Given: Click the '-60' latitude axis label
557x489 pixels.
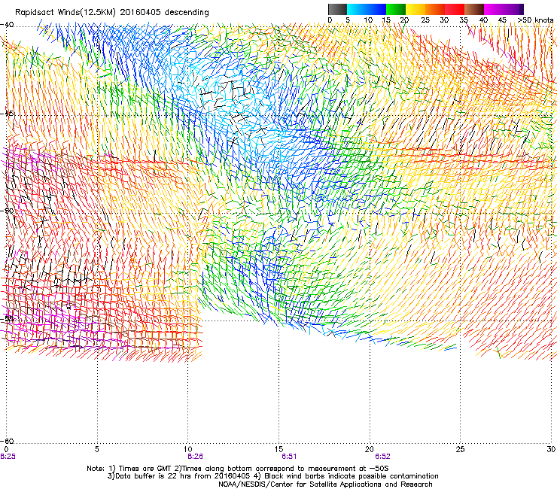Looking at the screenshot, I should pyautogui.click(x=7, y=441).
